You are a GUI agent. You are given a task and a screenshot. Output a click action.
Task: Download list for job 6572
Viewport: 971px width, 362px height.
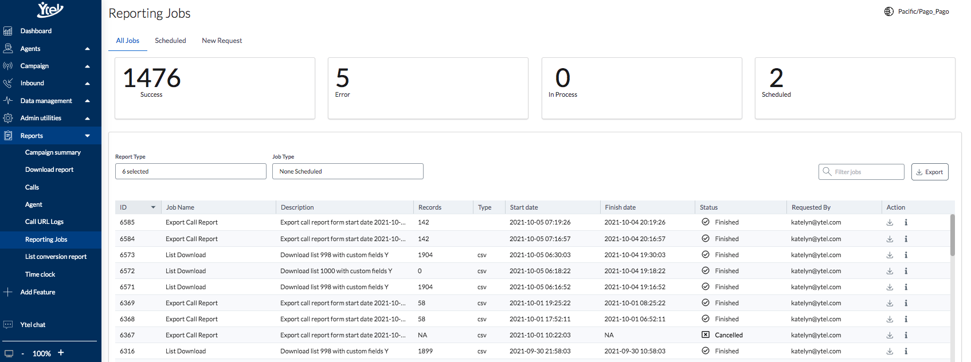click(890, 271)
